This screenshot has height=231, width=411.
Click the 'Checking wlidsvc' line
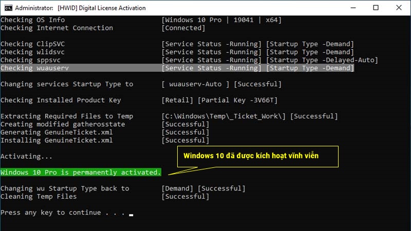[33, 52]
